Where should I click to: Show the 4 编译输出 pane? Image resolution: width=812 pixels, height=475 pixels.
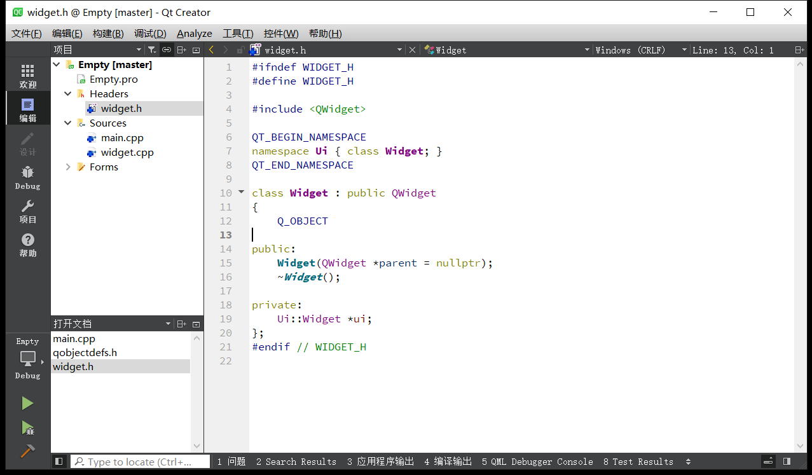[448, 462]
